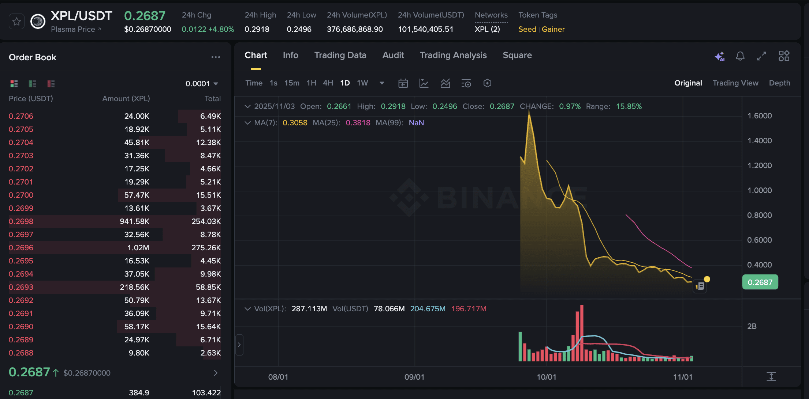Viewport: 809px width, 399px height.
Task: Switch to the Trading Data tab
Action: (340, 55)
